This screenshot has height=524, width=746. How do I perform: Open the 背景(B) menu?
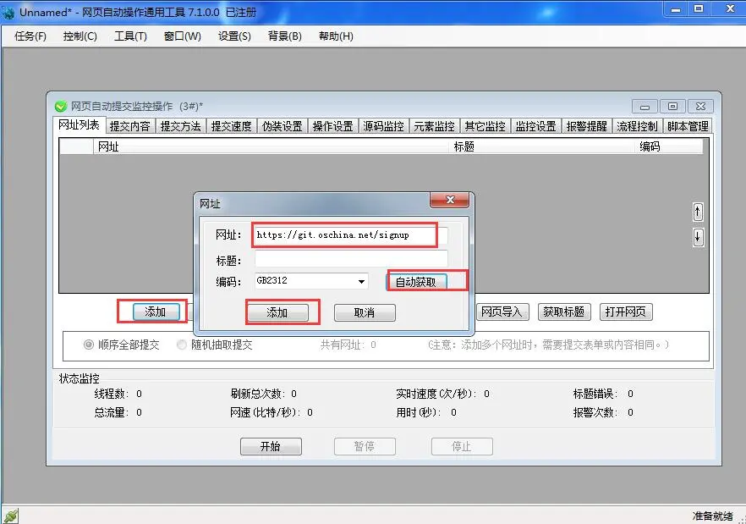click(x=284, y=36)
